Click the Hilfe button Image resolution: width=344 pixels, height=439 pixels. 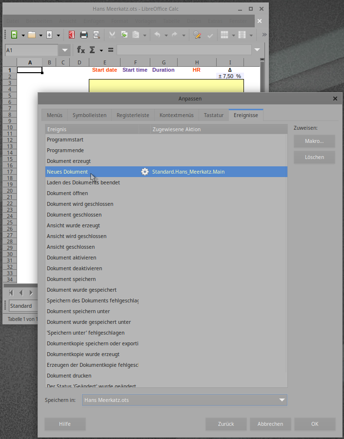65,424
